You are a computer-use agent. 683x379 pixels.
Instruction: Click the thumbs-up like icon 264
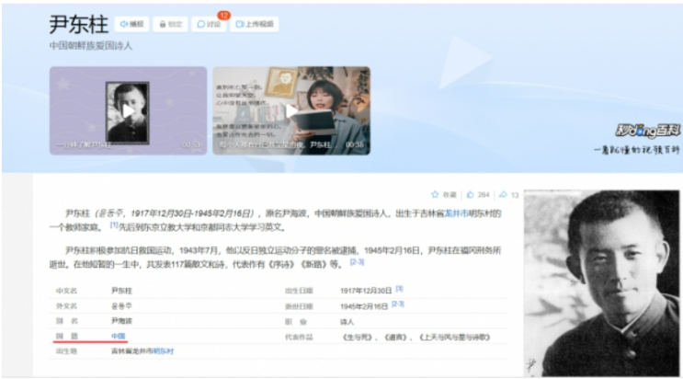click(471, 194)
